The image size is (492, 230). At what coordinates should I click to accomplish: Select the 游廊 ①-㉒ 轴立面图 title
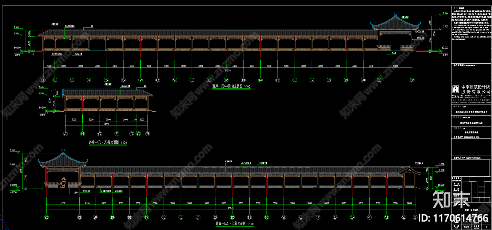(231, 86)
